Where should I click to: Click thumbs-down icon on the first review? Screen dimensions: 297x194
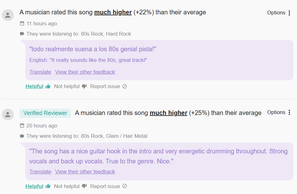point(84,87)
